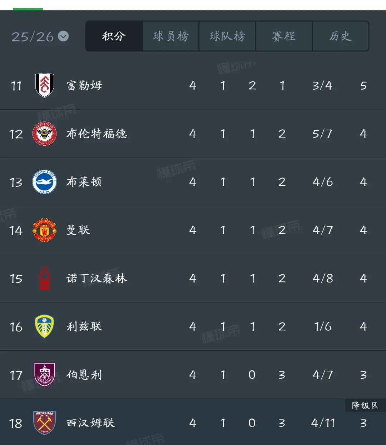Open the 诺丁汉森林 team name link
Screen dimensions: 386x445
(x=96, y=278)
